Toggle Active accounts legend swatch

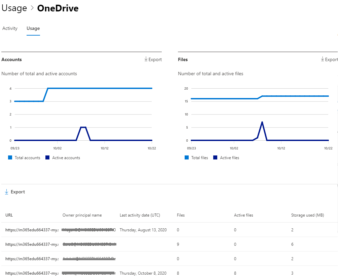click(x=47, y=157)
